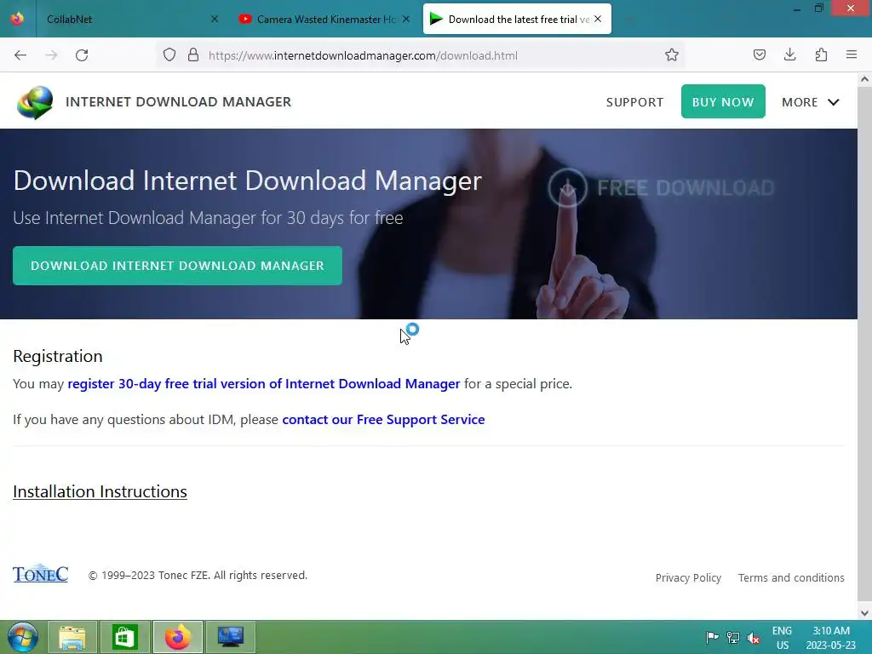The image size is (872, 654).
Task: Click the Registration heading text
Action: point(58,356)
